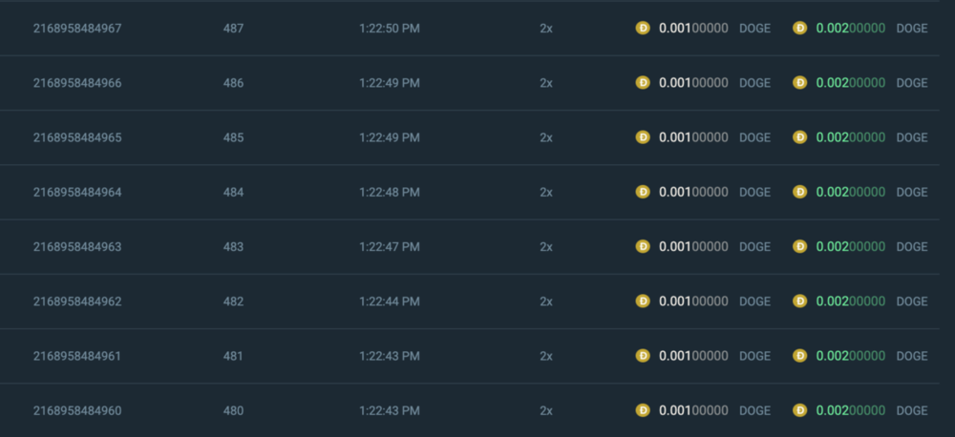Click green payout Dogecoin icon in row 484
The width and height of the screenshot is (955, 437).
pos(800,192)
